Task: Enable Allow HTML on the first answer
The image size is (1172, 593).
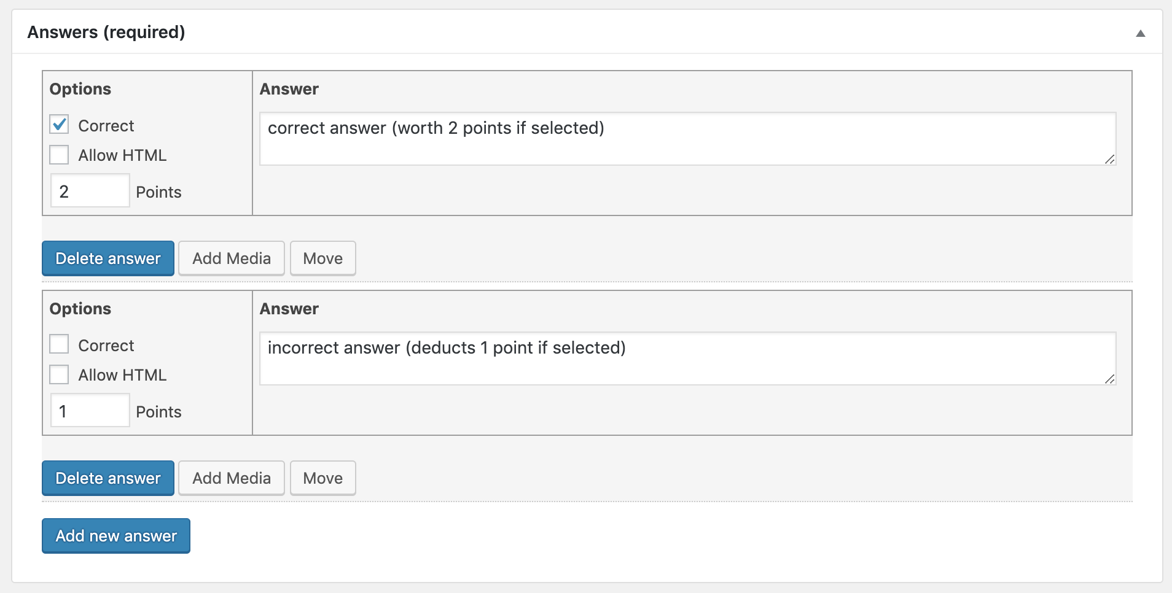Action: 59,154
